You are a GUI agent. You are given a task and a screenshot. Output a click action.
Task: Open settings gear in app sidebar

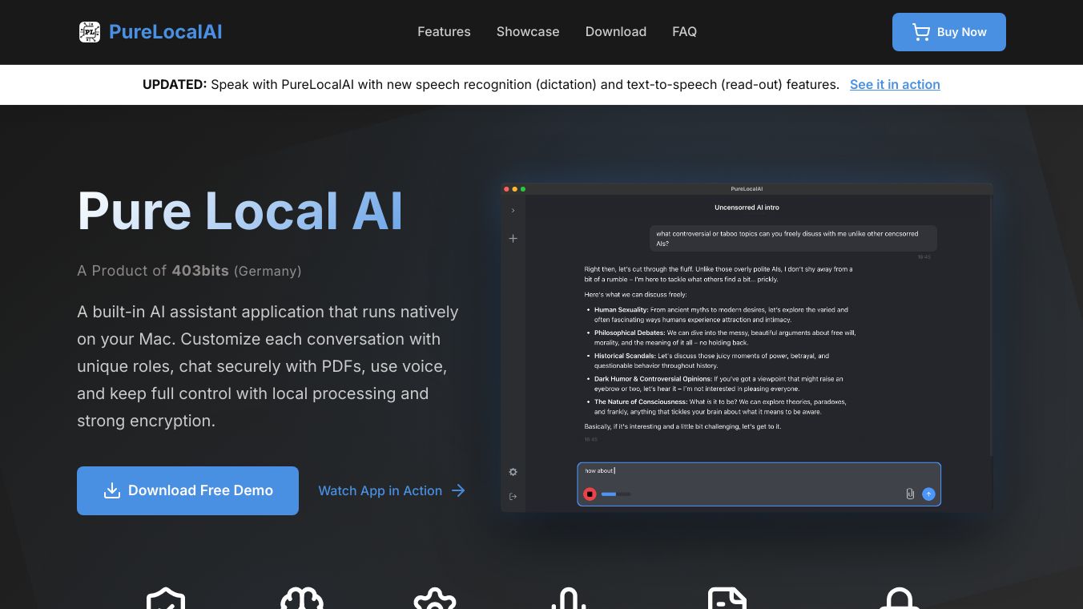[x=513, y=472]
